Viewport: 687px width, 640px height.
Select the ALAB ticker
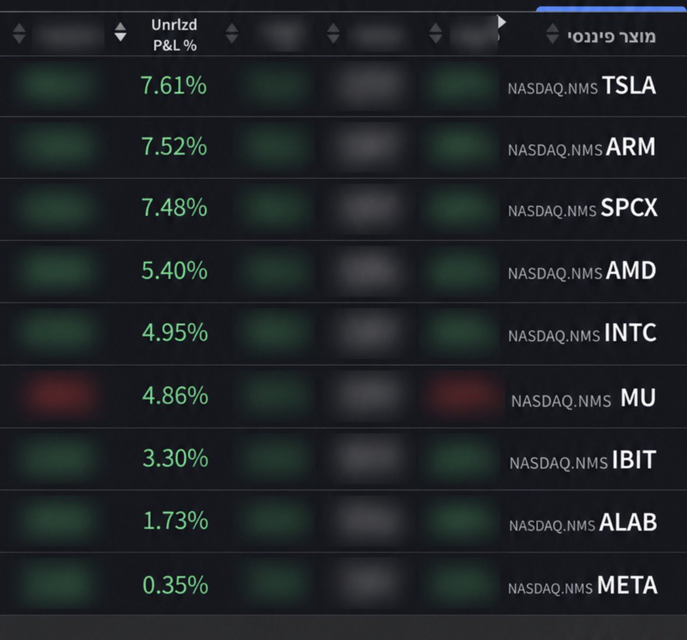[x=628, y=522]
